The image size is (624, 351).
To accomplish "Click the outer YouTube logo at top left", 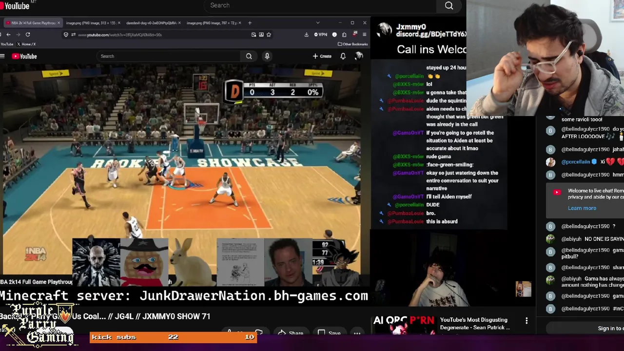I will [15, 5].
